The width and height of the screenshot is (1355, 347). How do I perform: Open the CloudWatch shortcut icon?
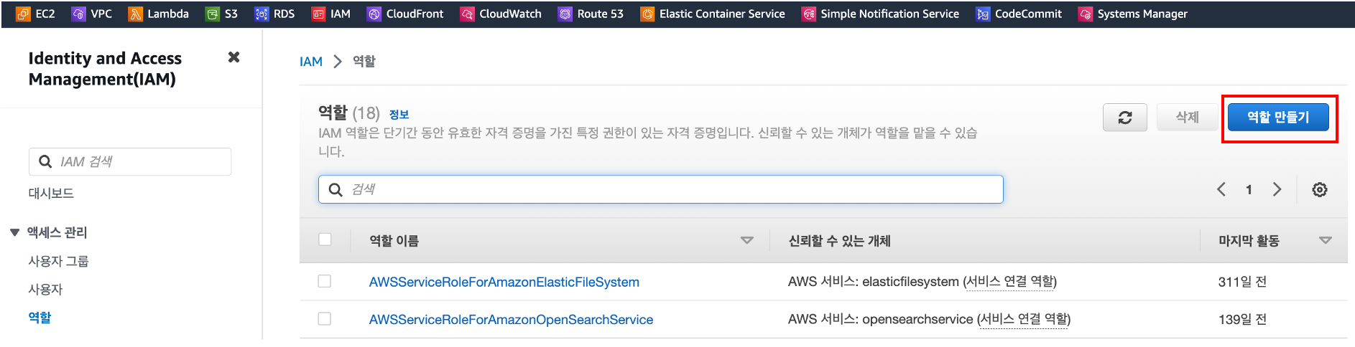tap(467, 14)
